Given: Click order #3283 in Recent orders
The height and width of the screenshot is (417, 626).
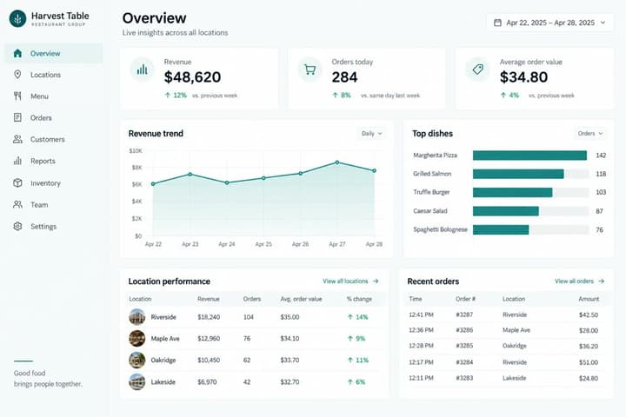Looking at the screenshot, I should pyautogui.click(x=464, y=378).
